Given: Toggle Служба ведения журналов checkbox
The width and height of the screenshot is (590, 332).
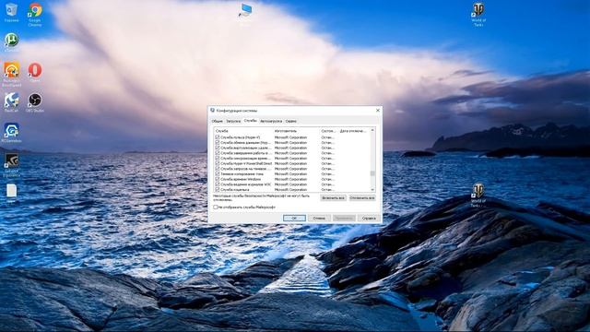Looking at the screenshot, I should (x=218, y=184).
